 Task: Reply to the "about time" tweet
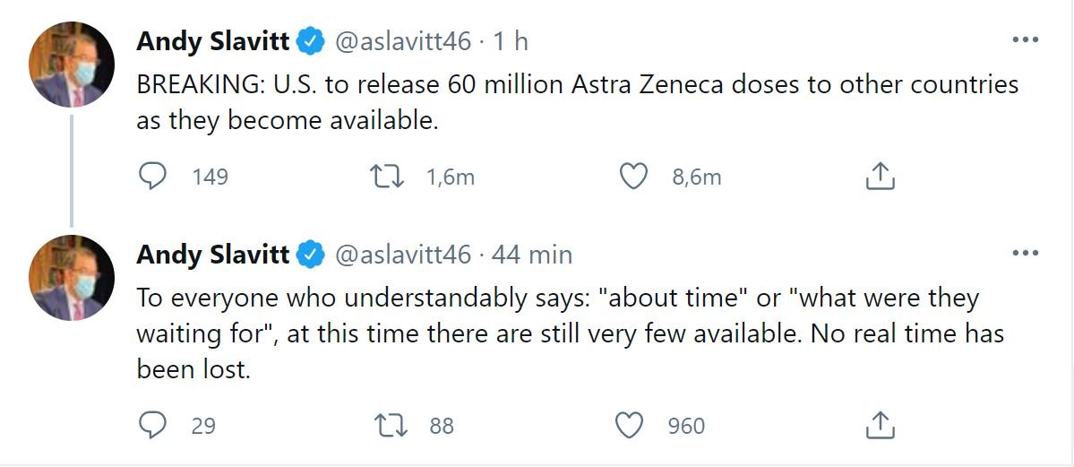click(153, 425)
